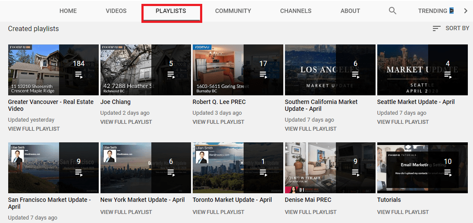Viewport: 473px width, 223px height.
Task: Open the Community tab
Action: 233,11
